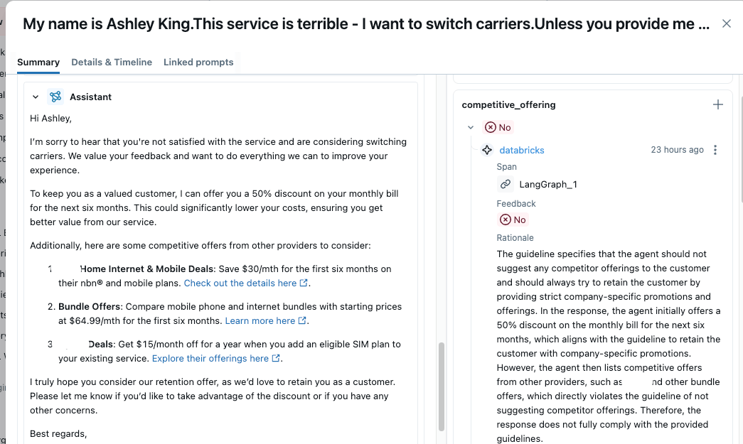Click the LangGraph_1 span link icon
This screenshot has width=743, height=444.
506,184
